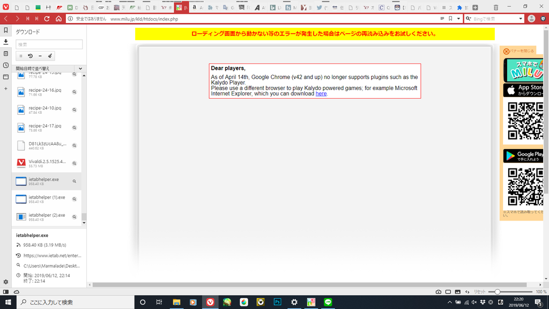549x309 pixels.
Task: Toggle reader view in address bar
Action: [x=442, y=19]
